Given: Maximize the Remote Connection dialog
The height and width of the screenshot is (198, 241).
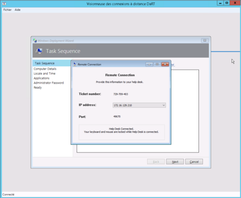Looking at the screenshot, I should 157,64.
